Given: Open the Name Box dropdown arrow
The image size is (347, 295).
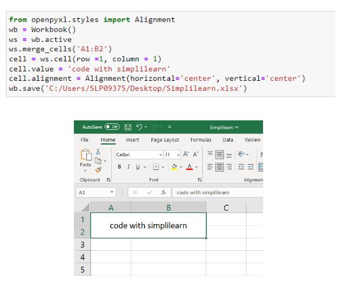Looking at the screenshot, I should tap(112, 192).
